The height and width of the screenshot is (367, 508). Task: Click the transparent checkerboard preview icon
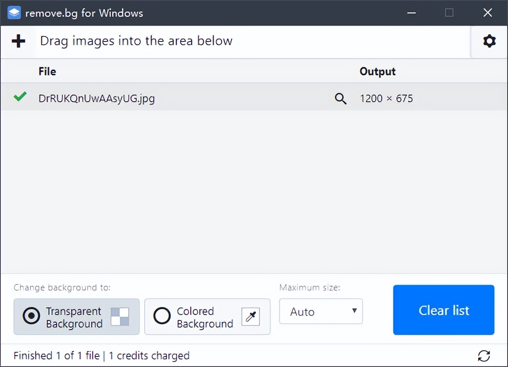120,317
